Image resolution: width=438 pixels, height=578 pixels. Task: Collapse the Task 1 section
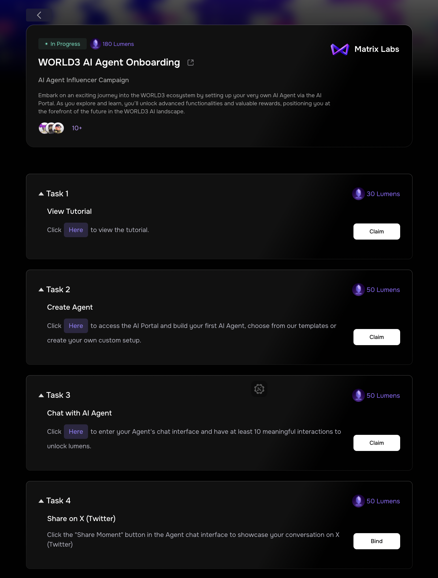pyautogui.click(x=41, y=194)
